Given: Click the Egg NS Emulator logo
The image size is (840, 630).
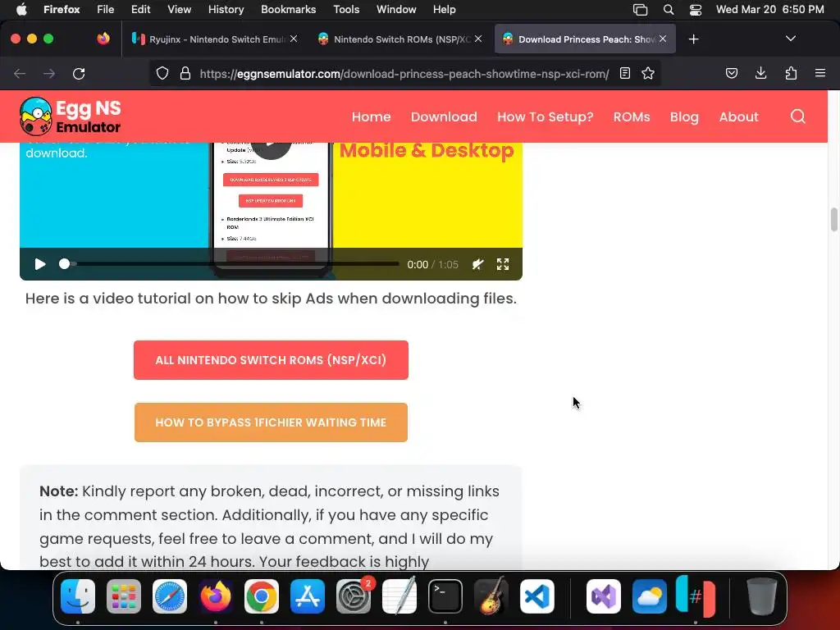Looking at the screenshot, I should pyautogui.click(x=71, y=116).
